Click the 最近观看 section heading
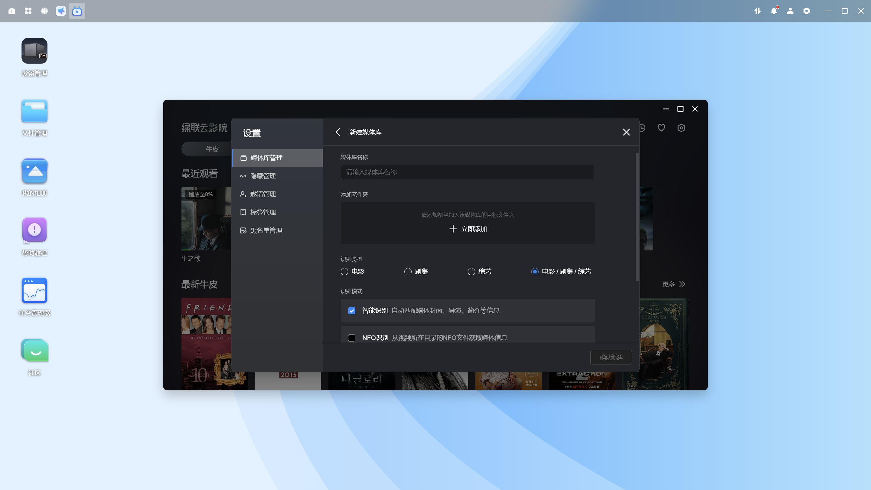This screenshot has height=490, width=871. click(199, 174)
